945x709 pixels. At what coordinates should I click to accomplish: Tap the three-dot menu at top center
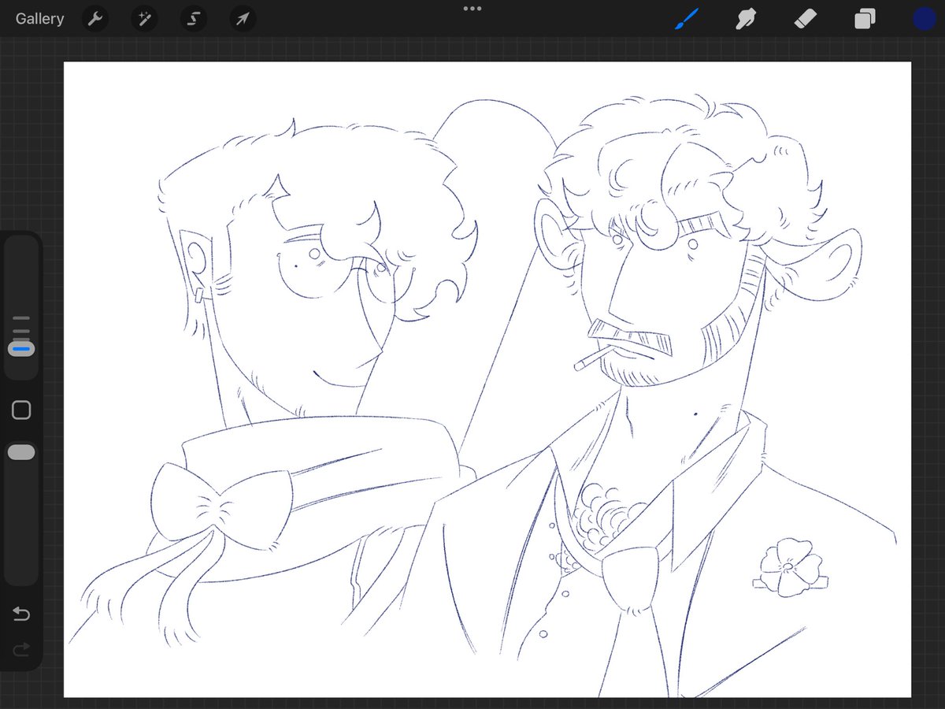[472, 9]
